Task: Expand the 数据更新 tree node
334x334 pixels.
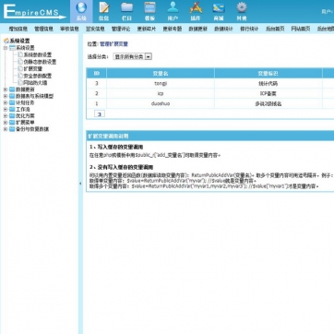Action: 6,89
